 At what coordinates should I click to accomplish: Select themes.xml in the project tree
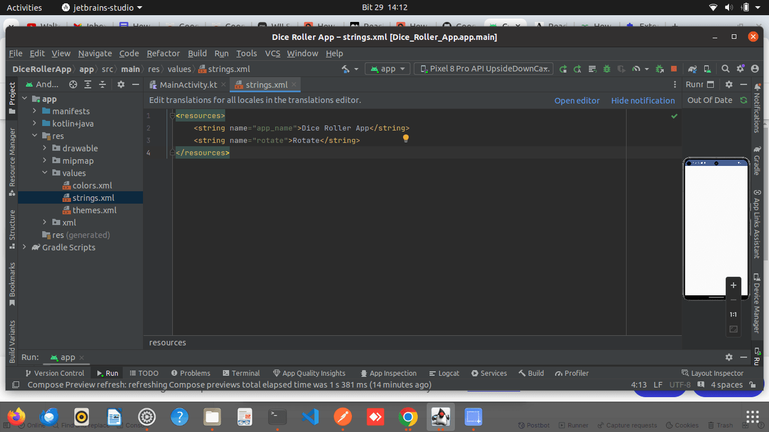94,210
